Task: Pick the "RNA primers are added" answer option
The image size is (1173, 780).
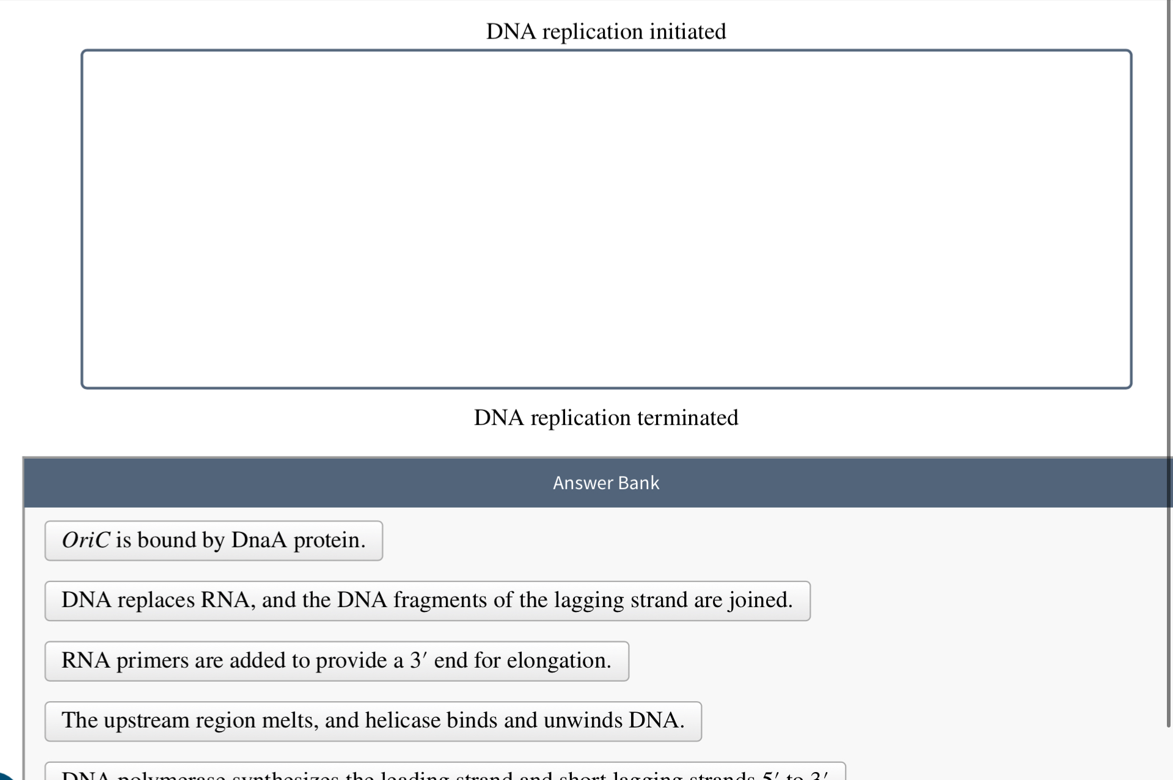Action: (336, 660)
